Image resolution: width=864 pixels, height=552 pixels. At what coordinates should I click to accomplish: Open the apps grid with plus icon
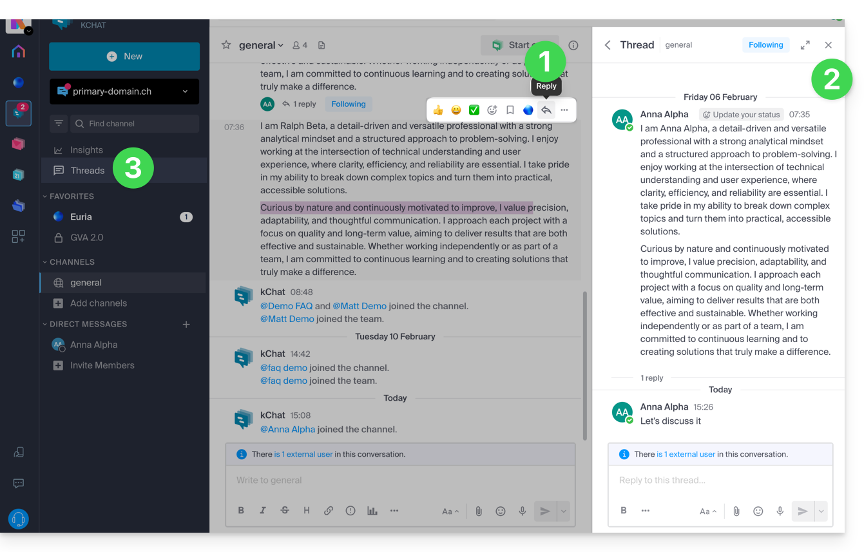tap(19, 236)
